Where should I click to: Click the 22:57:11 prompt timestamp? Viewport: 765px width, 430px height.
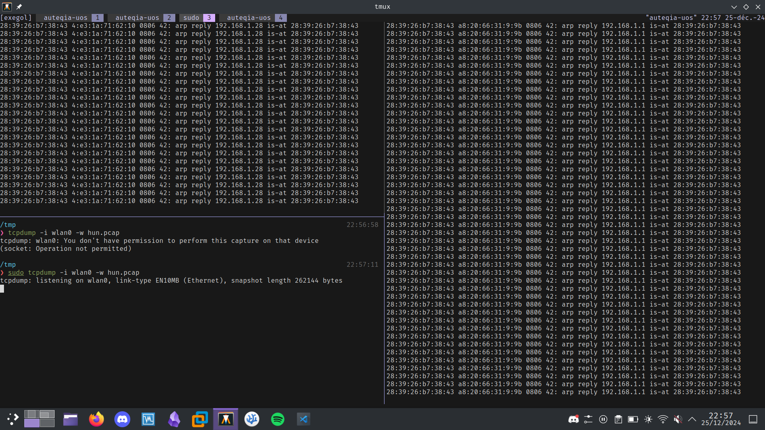click(362, 264)
